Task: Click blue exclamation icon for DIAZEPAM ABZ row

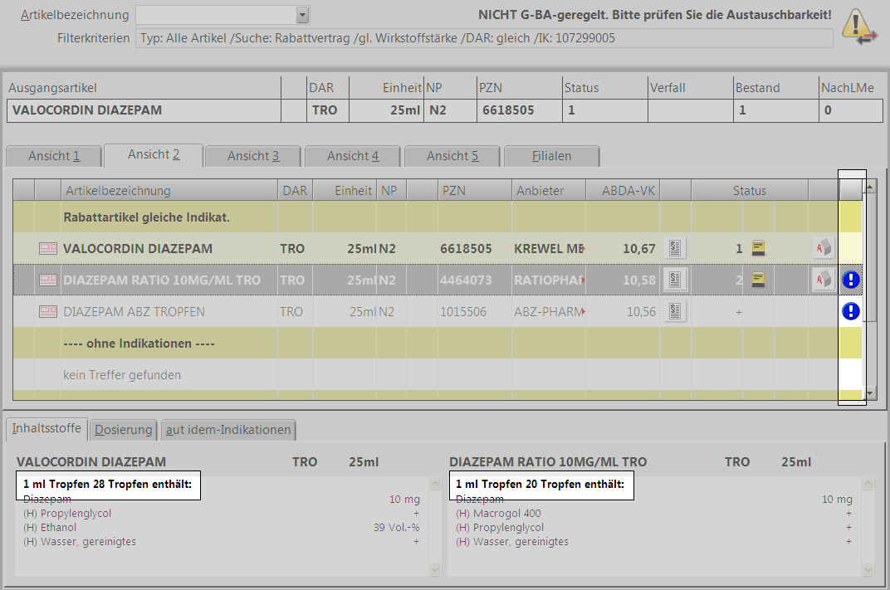Action: click(x=850, y=312)
